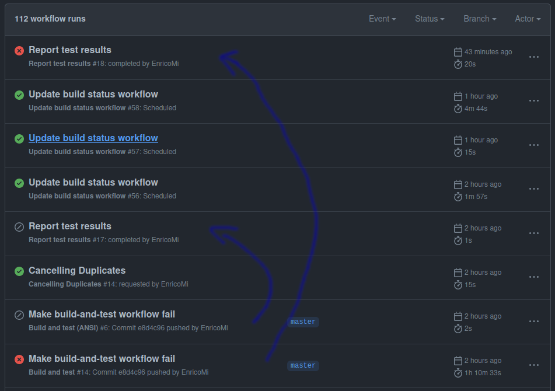Open Update build status workflow #57 run
Image resolution: width=555 pixels, height=391 pixels.
pos(93,138)
